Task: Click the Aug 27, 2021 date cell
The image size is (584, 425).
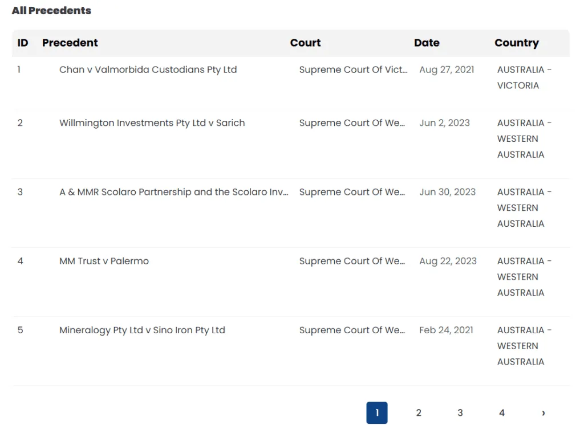Action: point(447,70)
